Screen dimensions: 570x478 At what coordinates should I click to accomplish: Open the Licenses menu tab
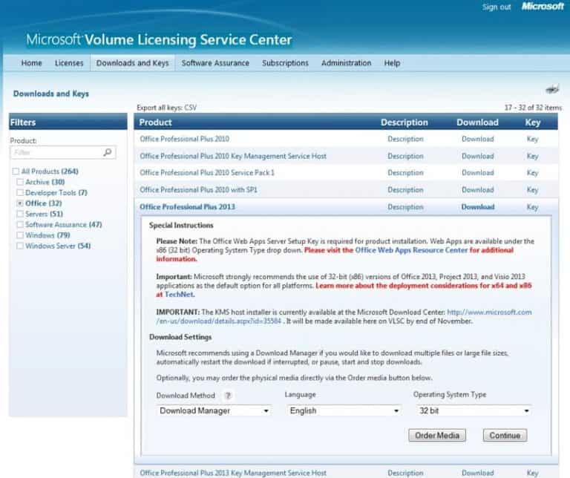(69, 63)
